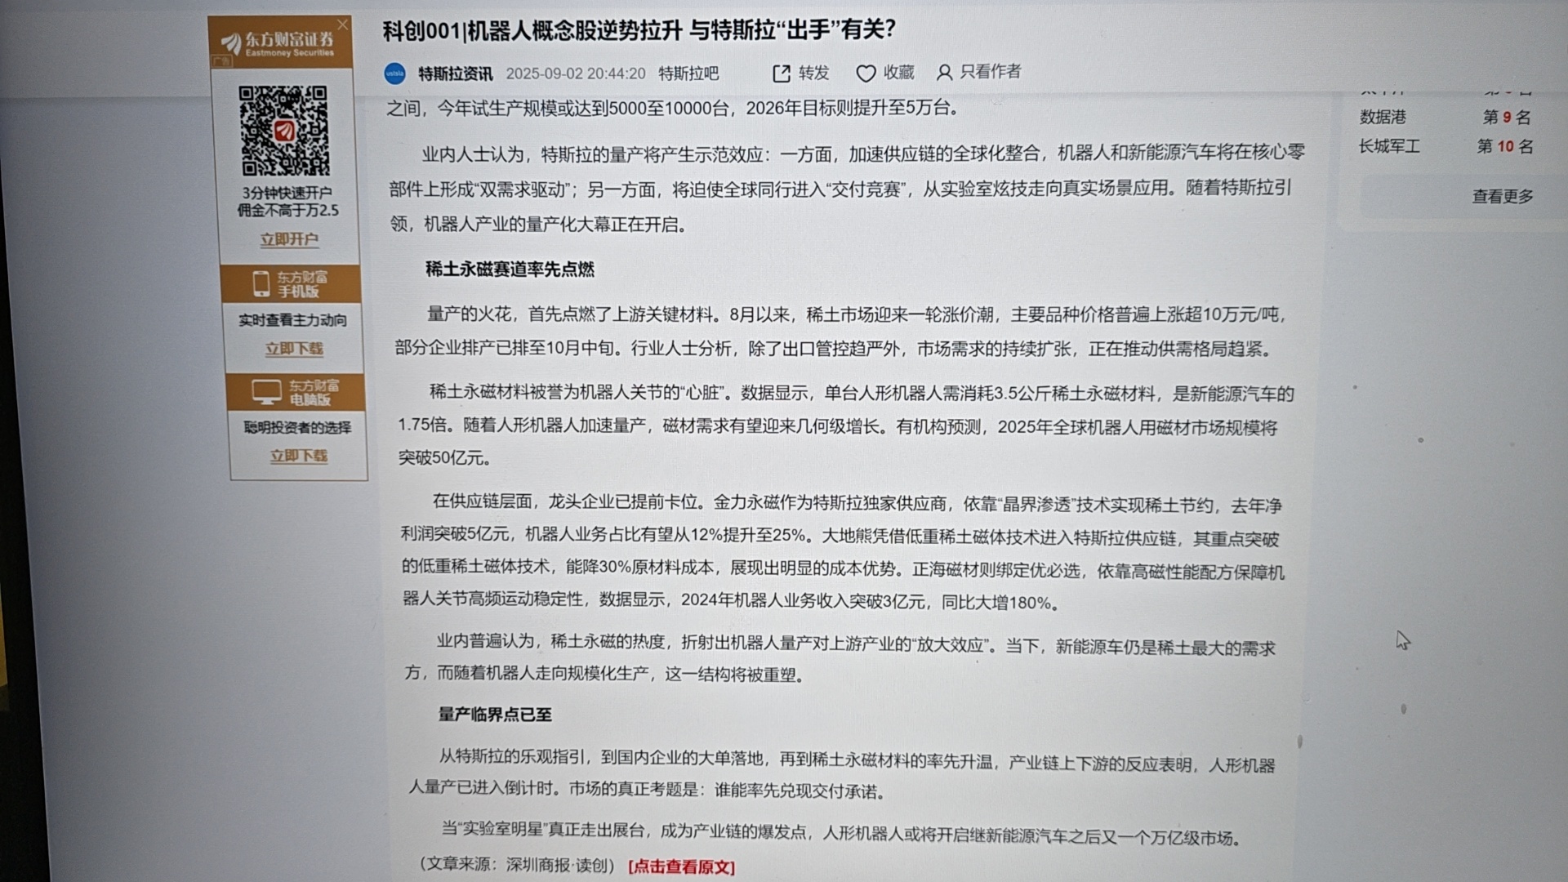Click 立即下载 under 聪明投资者的选择
The image size is (1568, 882).
[x=299, y=456]
